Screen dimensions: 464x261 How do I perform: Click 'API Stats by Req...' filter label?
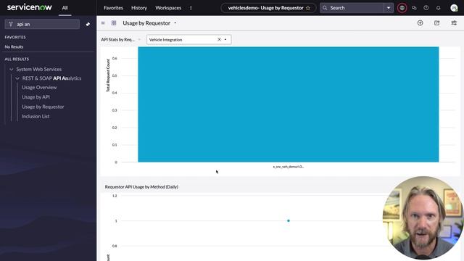coord(118,40)
